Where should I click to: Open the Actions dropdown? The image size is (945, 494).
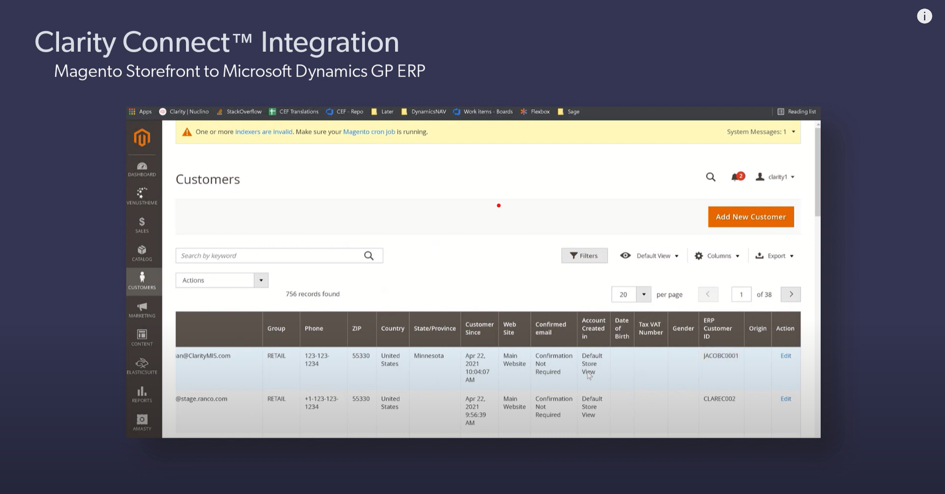click(222, 281)
